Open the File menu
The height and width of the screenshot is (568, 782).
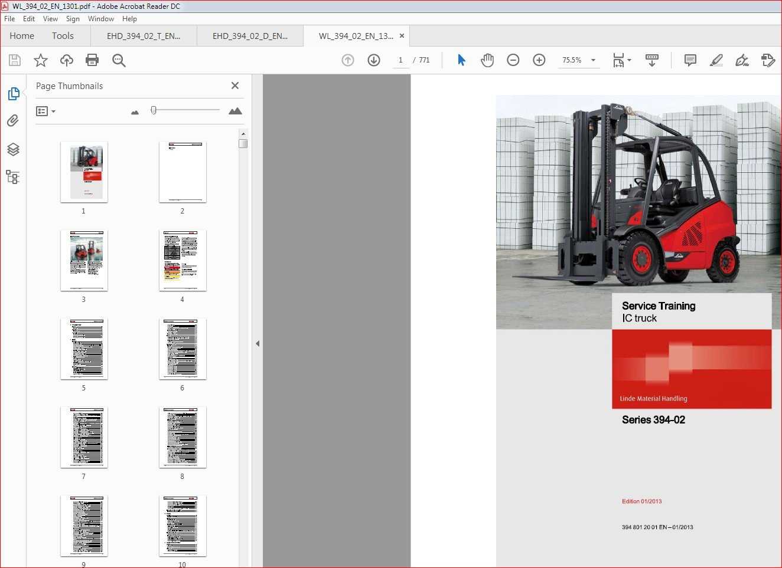(9, 19)
